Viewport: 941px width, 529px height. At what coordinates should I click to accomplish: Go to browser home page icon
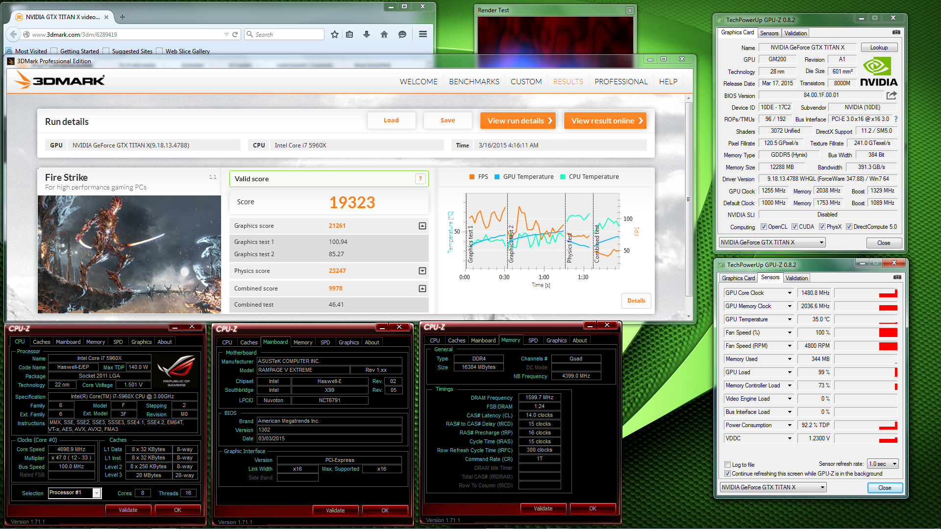pyautogui.click(x=384, y=34)
